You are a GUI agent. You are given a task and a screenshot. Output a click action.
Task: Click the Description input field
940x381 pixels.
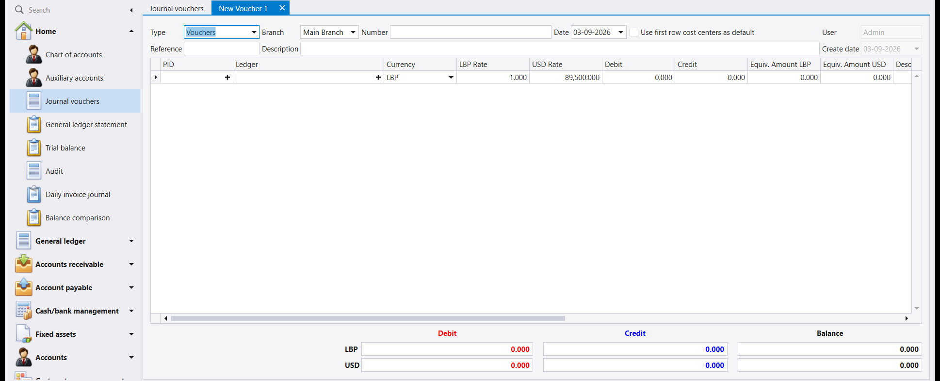pyautogui.click(x=560, y=49)
